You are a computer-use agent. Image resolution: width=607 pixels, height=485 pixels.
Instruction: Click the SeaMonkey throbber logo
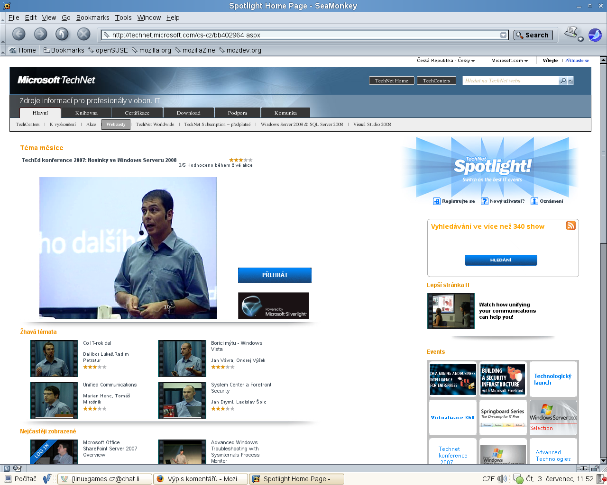click(x=595, y=35)
